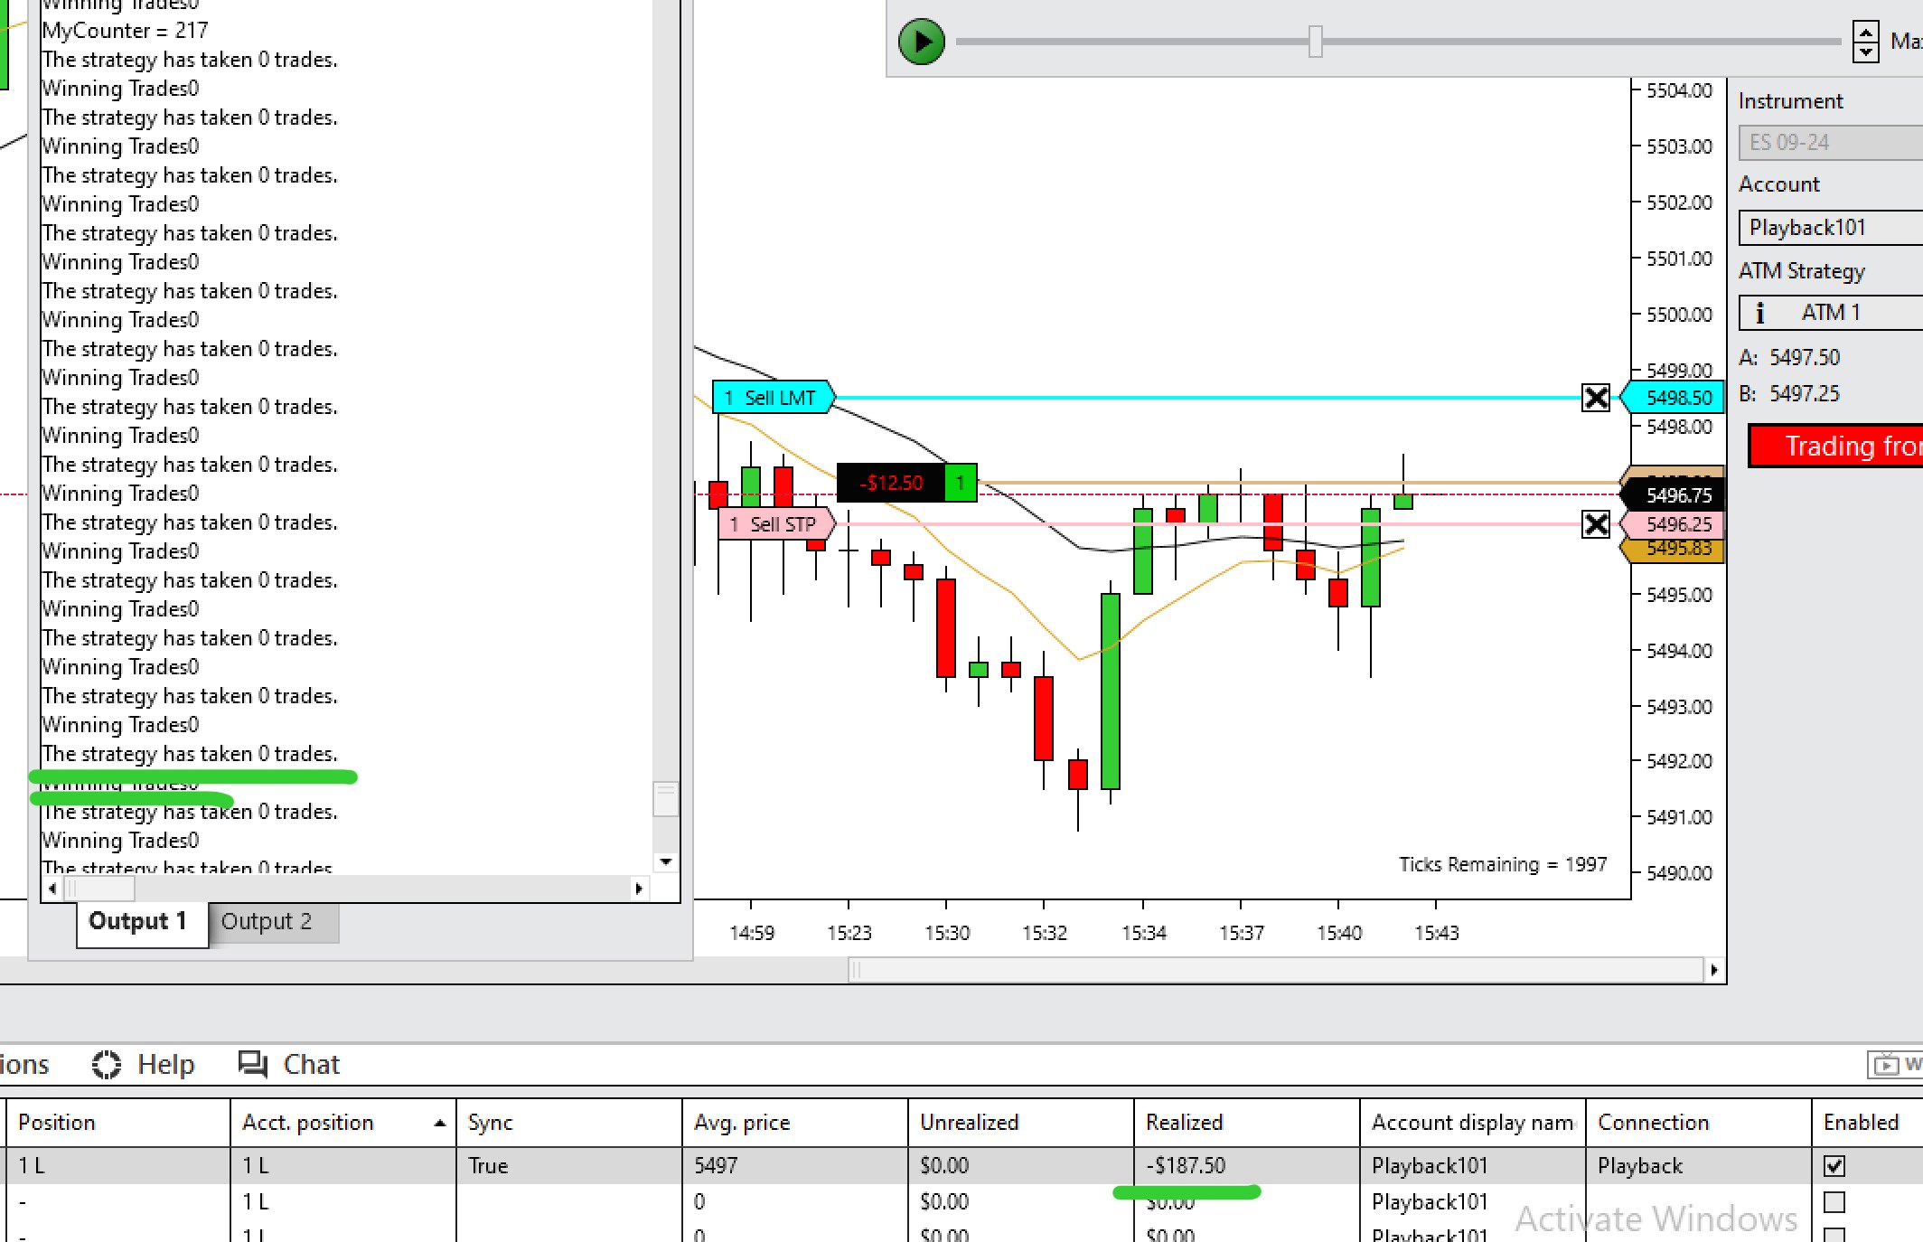Image resolution: width=1923 pixels, height=1242 pixels.
Task: Open the Chat icon
Action: (x=253, y=1065)
